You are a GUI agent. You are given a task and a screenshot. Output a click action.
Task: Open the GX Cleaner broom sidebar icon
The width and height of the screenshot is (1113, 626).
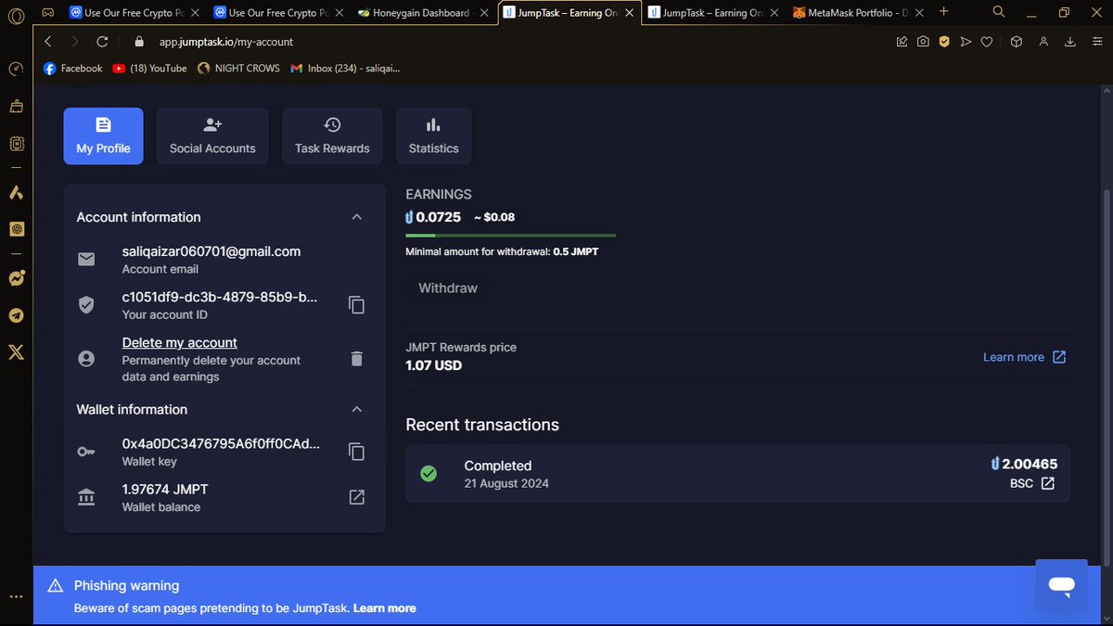tap(16, 107)
